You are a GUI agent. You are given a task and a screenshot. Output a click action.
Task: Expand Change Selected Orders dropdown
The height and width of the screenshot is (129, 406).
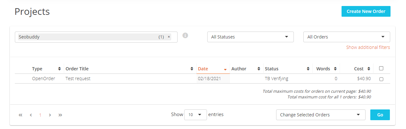[x=321, y=115]
